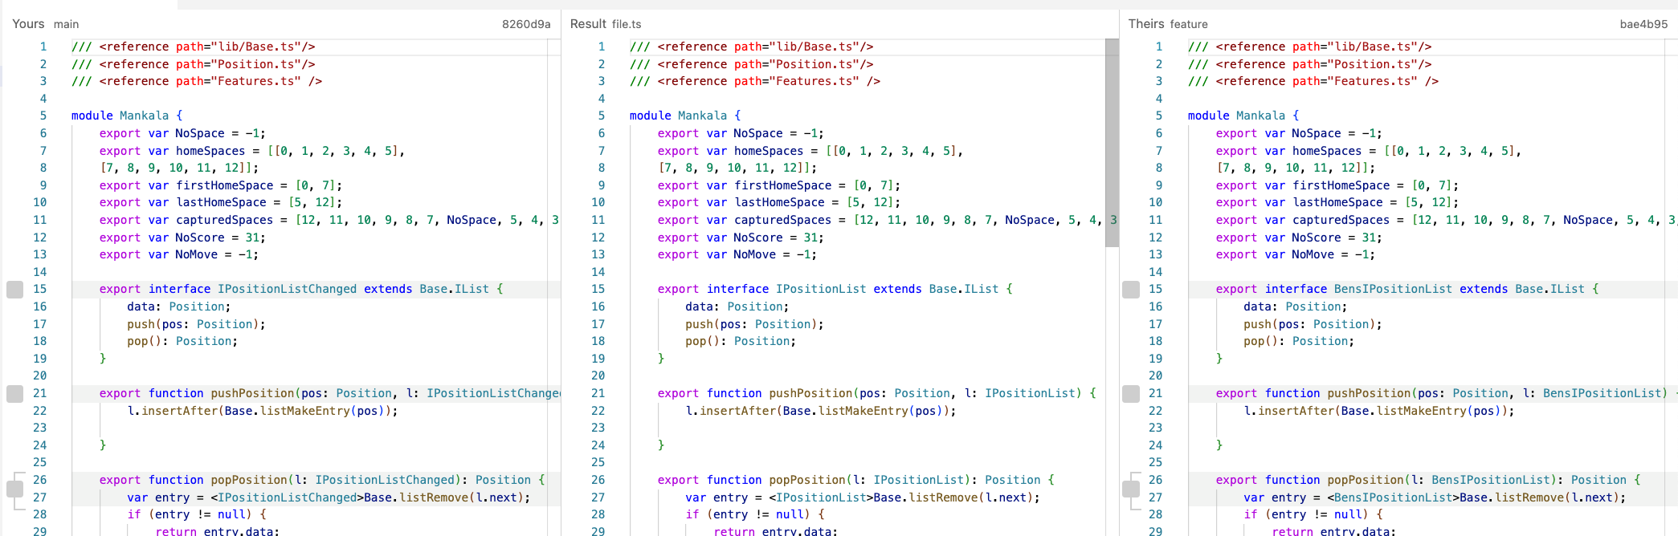This screenshot has height=536, width=1678.
Task: Click the 'main' branch name label
Action: [x=67, y=24]
